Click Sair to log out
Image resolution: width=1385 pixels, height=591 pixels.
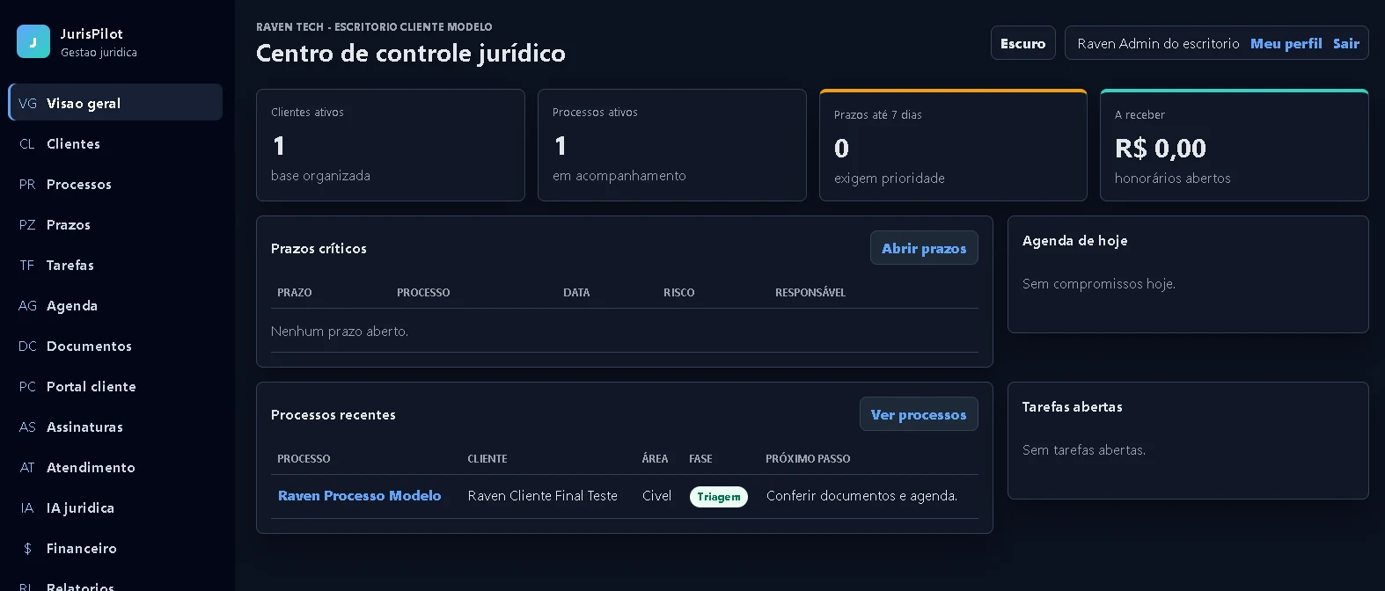pyautogui.click(x=1346, y=43)
